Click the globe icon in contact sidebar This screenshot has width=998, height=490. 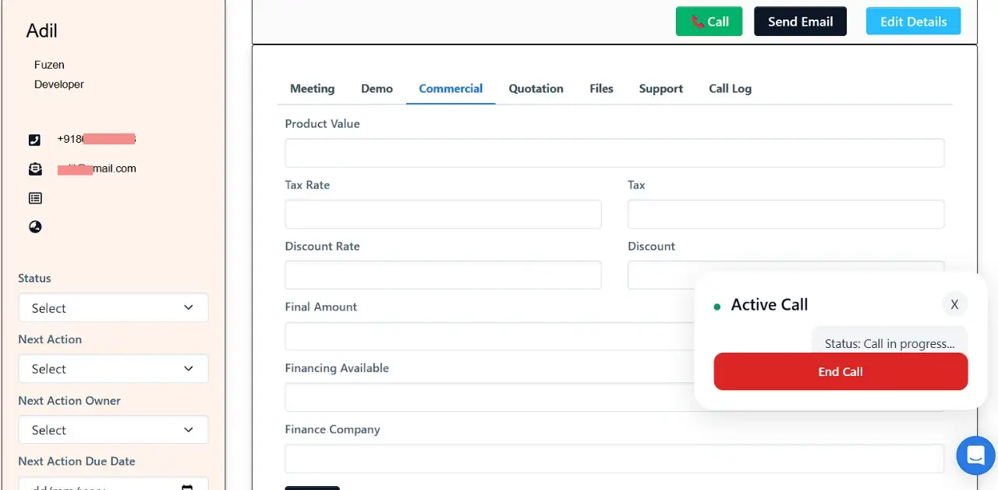pos(35,227)
